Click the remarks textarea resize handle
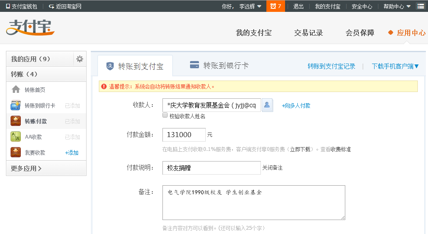Screen dimensions: 428x234 pyautogui.click(x=343, y=217)
